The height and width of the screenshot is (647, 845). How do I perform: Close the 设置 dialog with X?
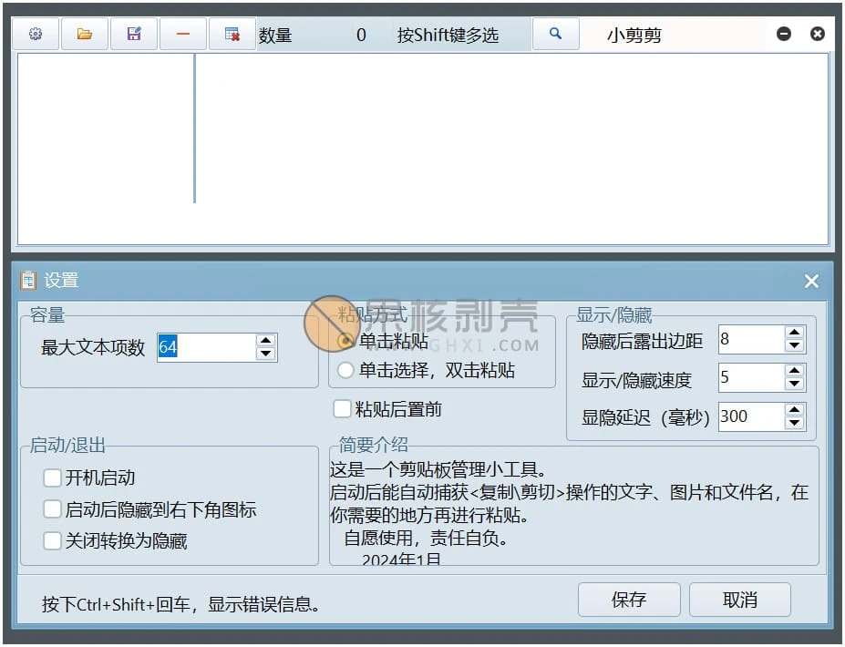point(811,281)
